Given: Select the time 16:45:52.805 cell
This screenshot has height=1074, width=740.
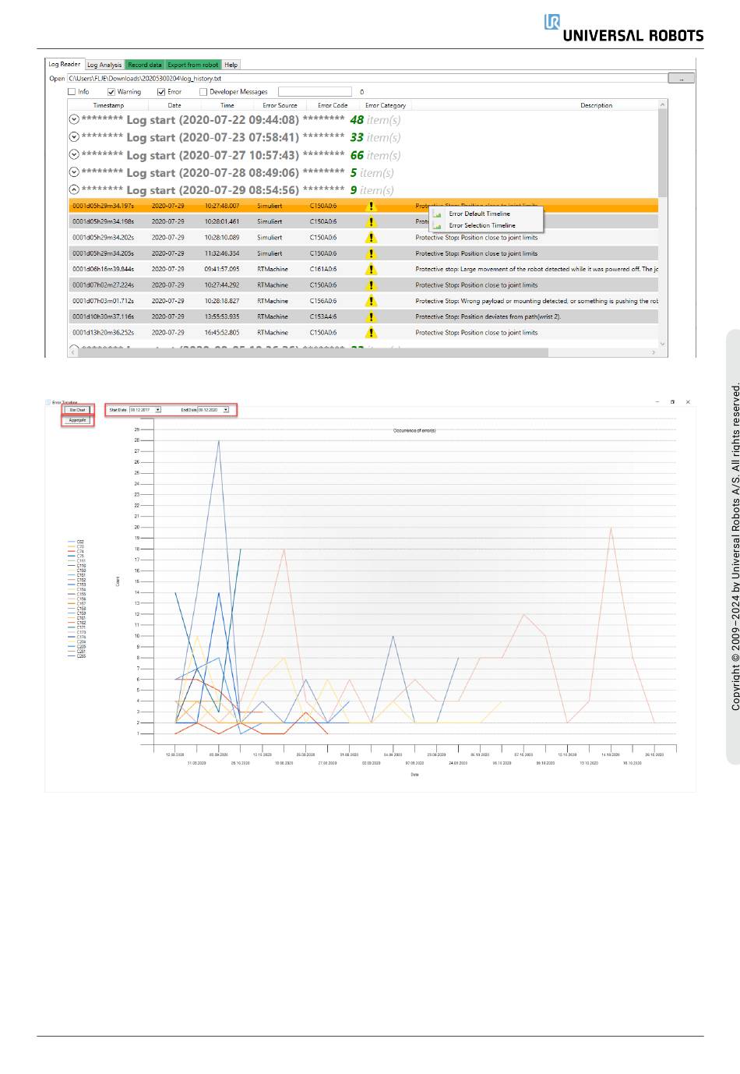Looking at the screenshot, I should (222, 333).
